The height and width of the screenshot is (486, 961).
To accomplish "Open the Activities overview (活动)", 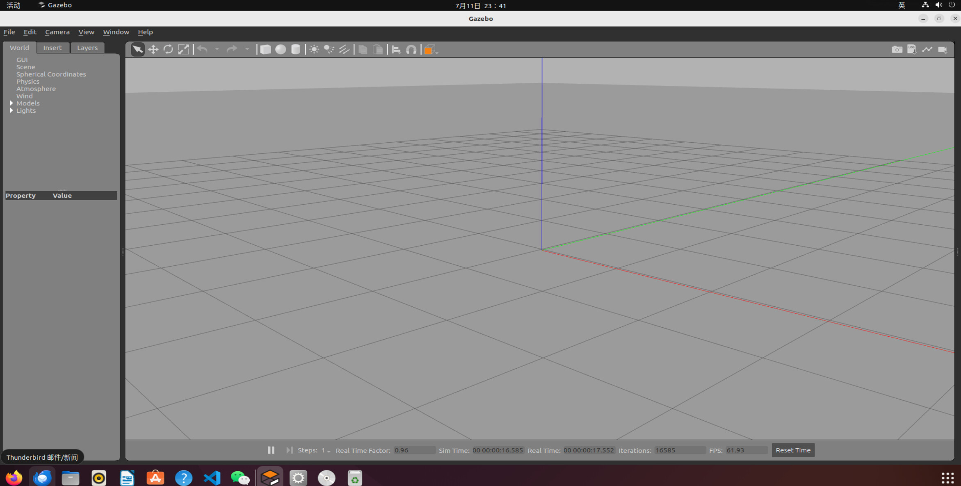I will [x=14, y=5].
